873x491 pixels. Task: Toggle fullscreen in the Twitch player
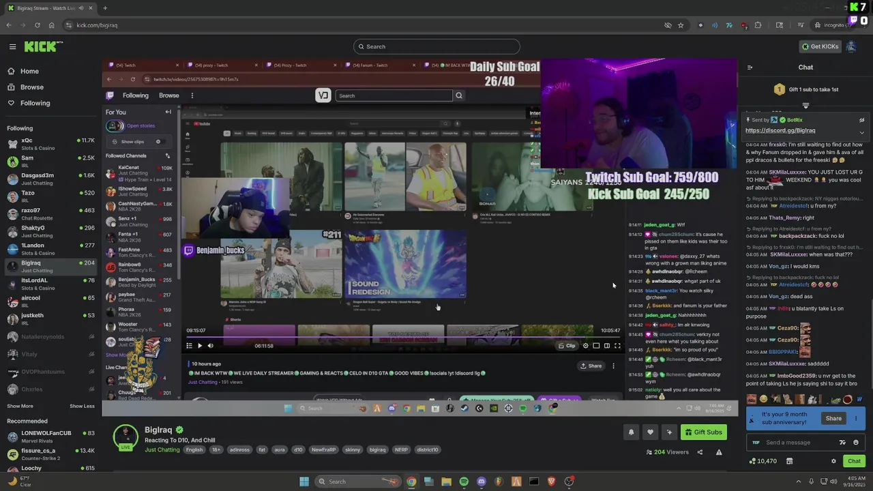pos(617,346)
